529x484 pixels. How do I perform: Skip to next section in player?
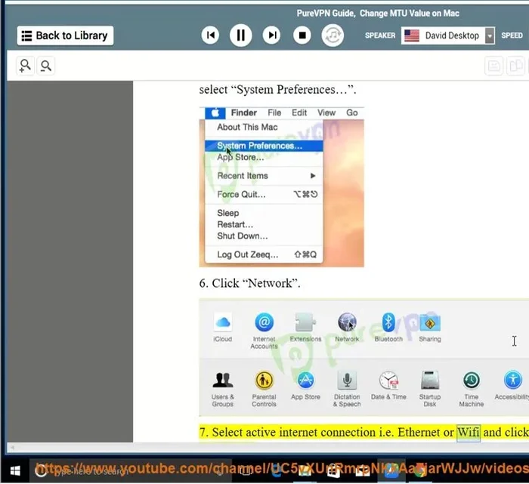coord(271,35)
